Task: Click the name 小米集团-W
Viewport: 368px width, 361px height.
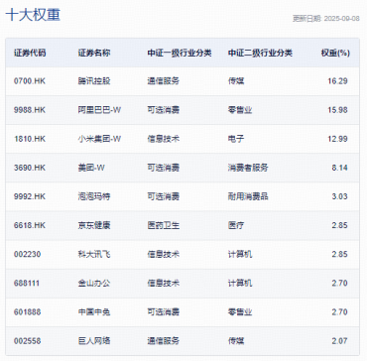Action: click(99, 139)
